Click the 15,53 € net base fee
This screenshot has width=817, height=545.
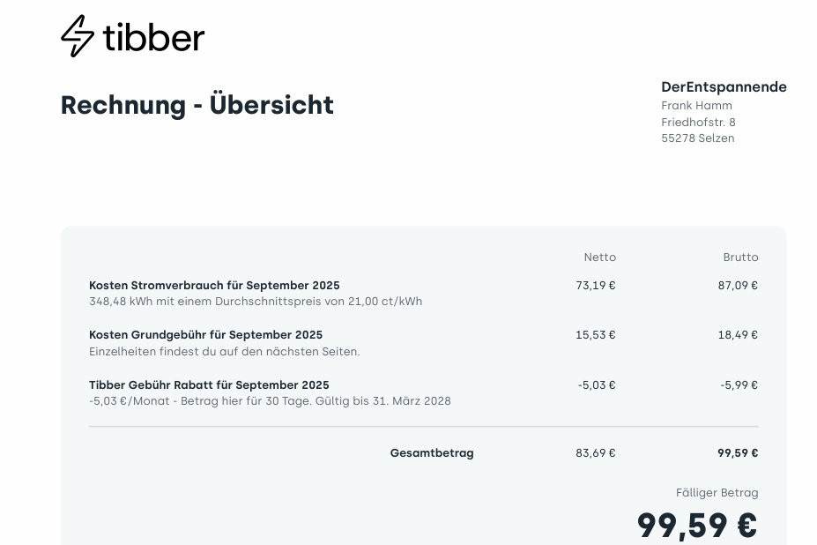click(x=596, y=335)
